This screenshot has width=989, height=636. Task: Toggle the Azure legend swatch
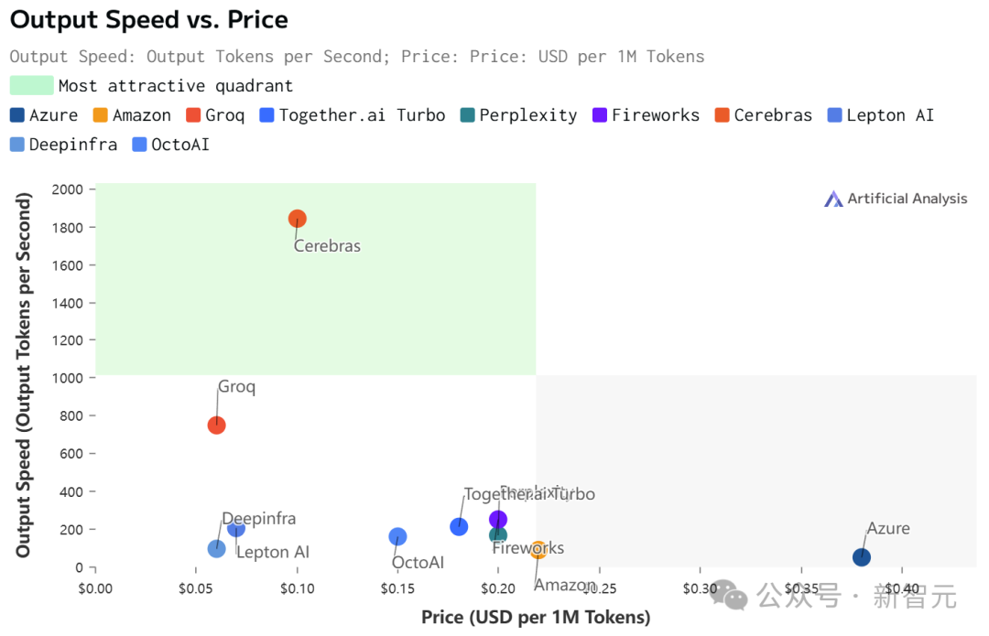pos(17,115)
